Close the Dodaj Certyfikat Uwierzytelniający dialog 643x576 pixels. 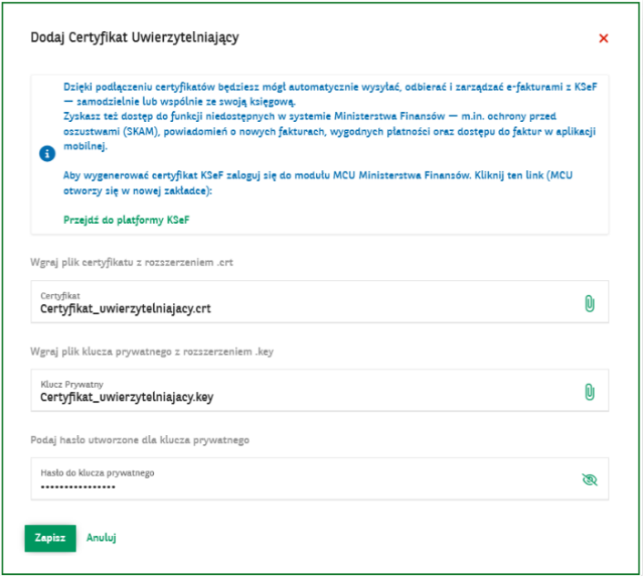603,38
